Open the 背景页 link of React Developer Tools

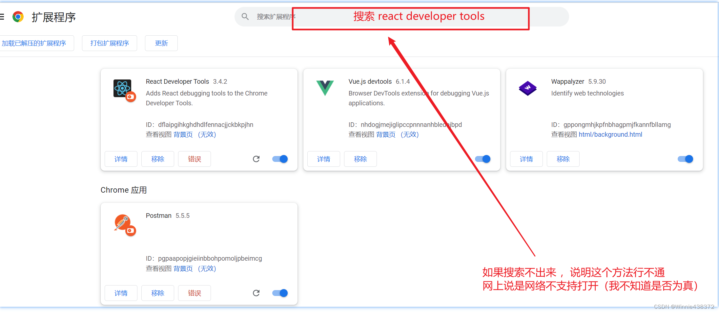(x=183, y=134)
